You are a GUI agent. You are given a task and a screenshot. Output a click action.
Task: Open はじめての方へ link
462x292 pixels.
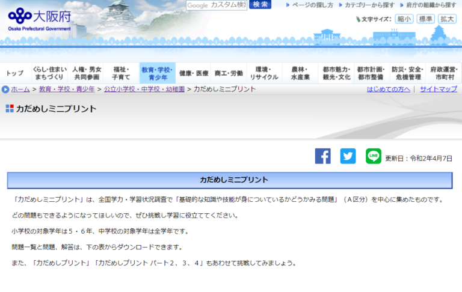(389, 89)
